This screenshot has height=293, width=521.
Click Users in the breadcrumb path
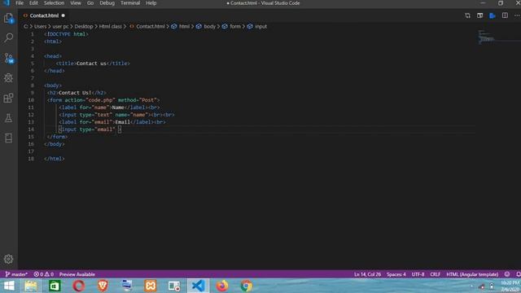click(x=40, y=27)
